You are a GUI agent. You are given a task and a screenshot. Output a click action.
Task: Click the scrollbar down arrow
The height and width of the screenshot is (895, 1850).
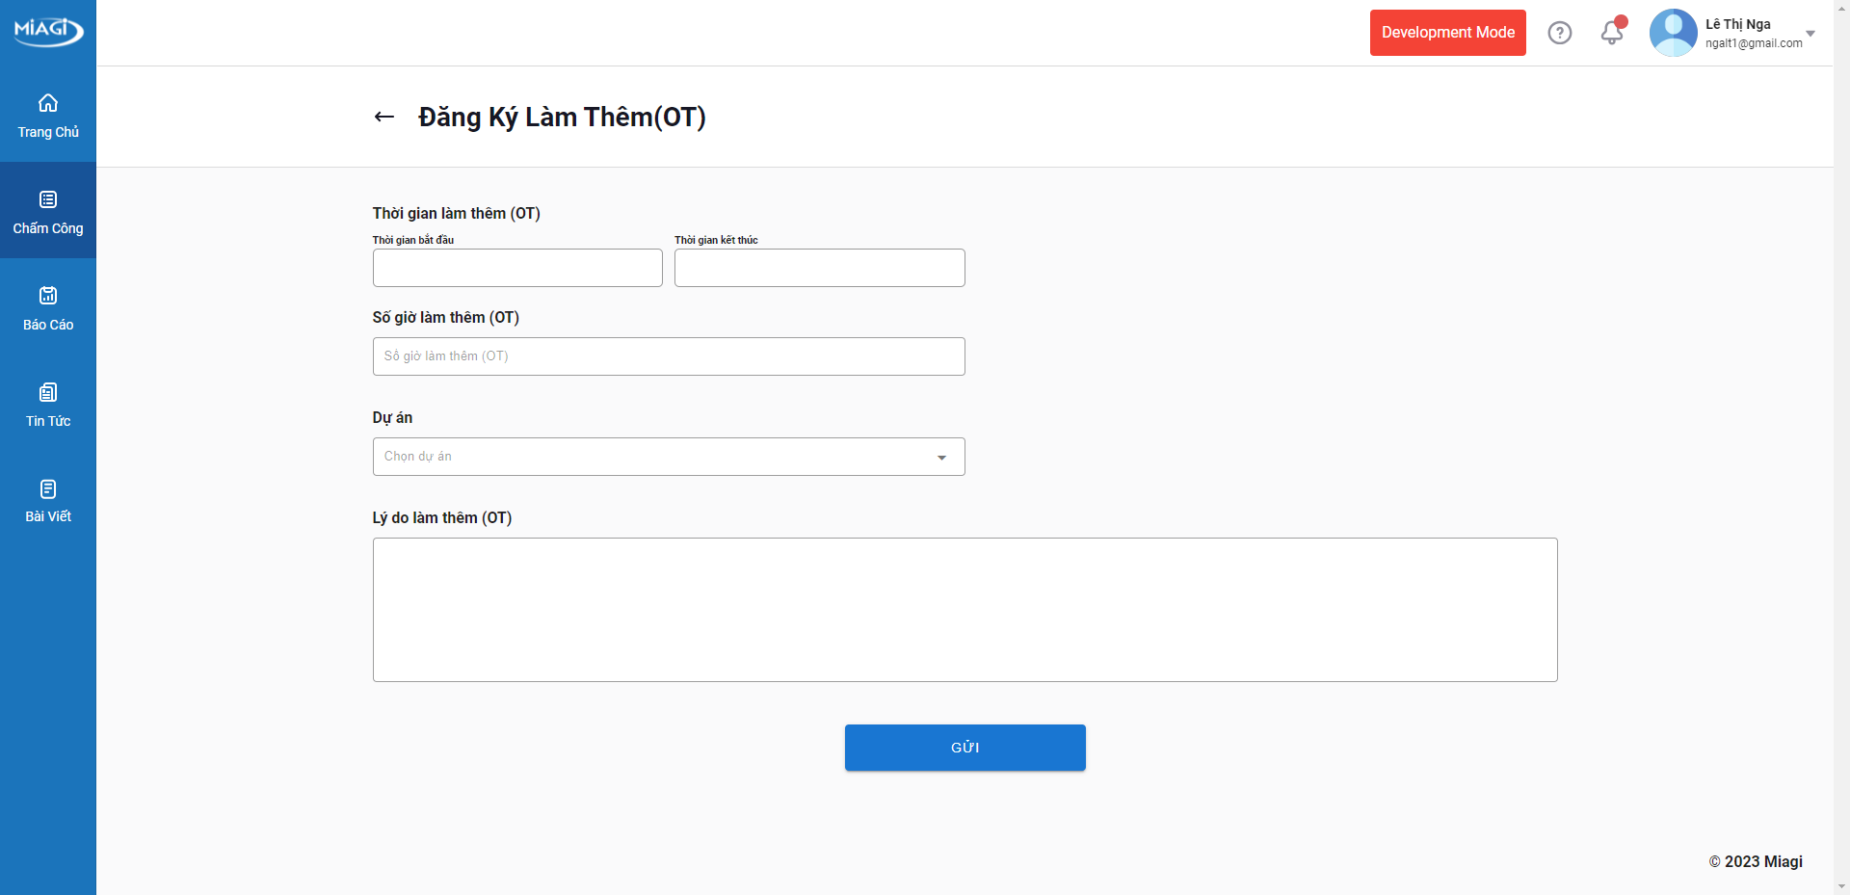tap(1841, 886)
